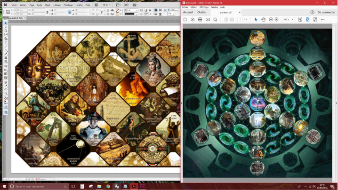Click the Windows taskbar search box
The image size is (338, 190).
pyautogui.click(x=39, y=186)
